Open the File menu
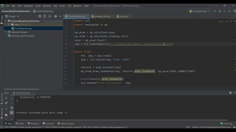Viewport: 236px width, 132px height. tap(7, 6)
